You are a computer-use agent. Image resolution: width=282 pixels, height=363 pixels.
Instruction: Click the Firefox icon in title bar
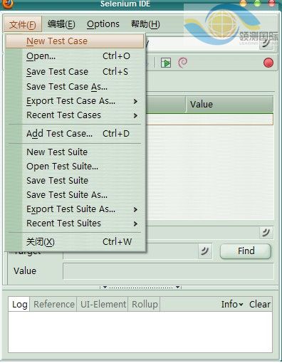coord(7,4)
